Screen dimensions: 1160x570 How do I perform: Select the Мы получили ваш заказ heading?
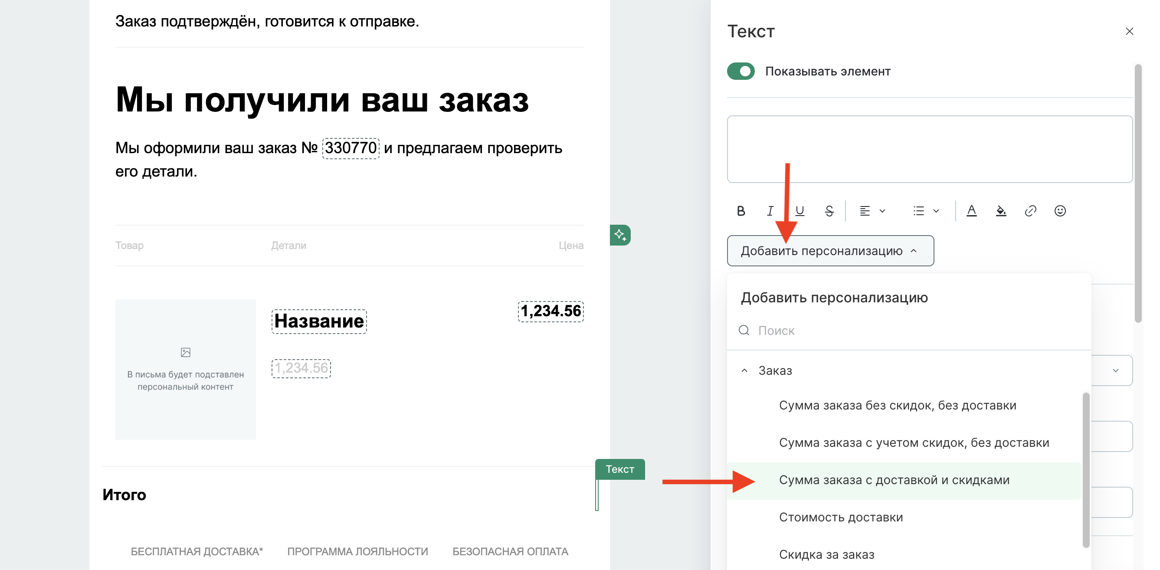(x=322, y=99)
